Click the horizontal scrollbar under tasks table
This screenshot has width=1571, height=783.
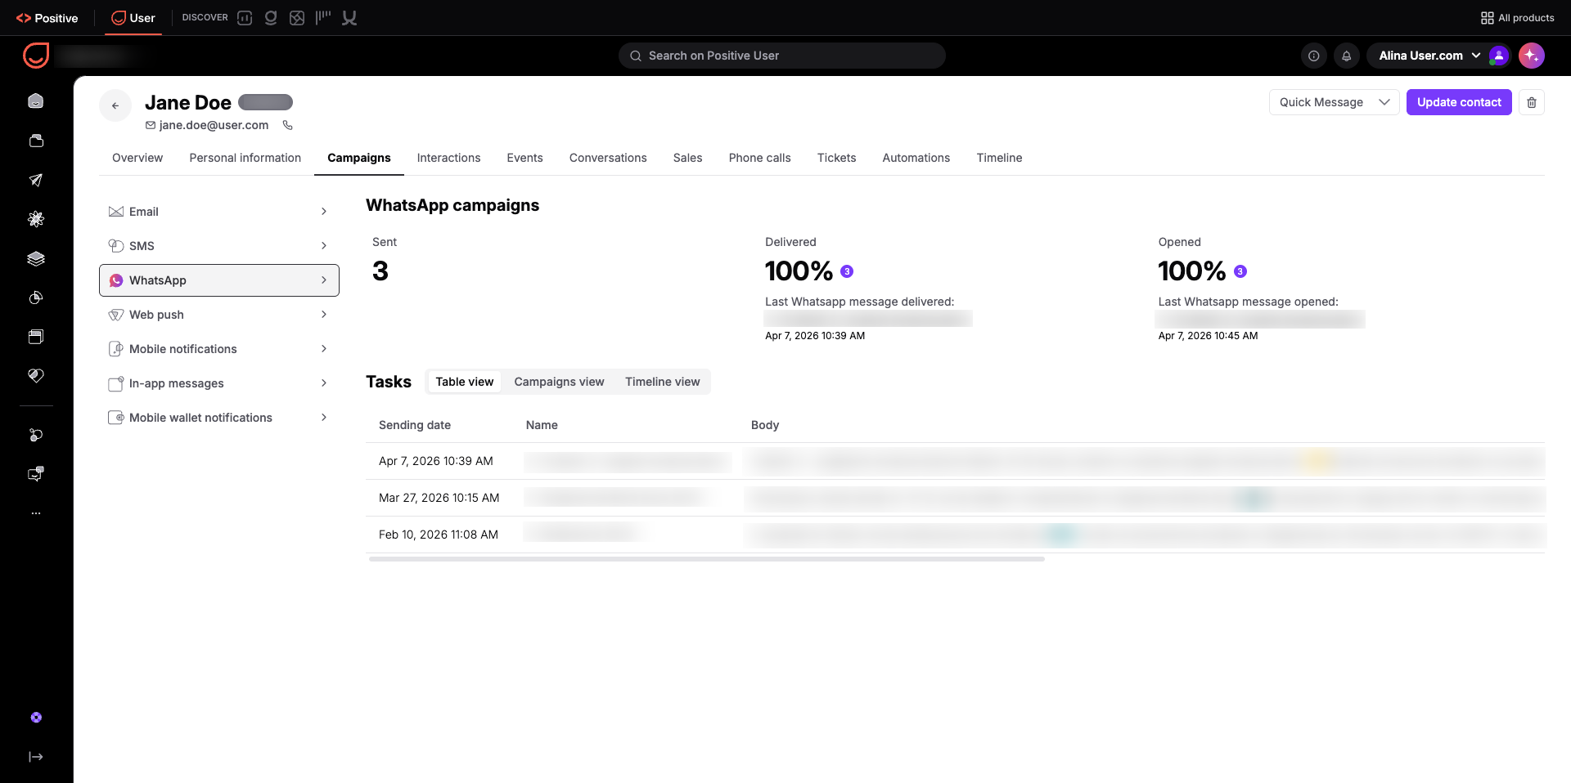point(707,559)
